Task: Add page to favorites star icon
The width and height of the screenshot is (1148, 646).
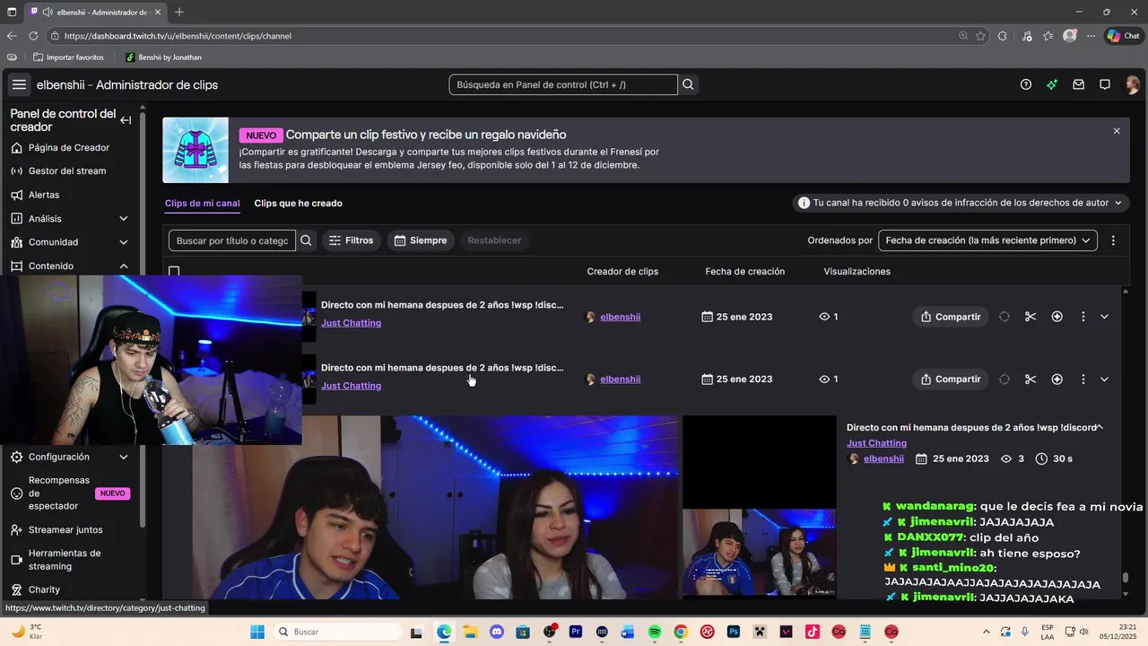Action: tap(980, 36)
